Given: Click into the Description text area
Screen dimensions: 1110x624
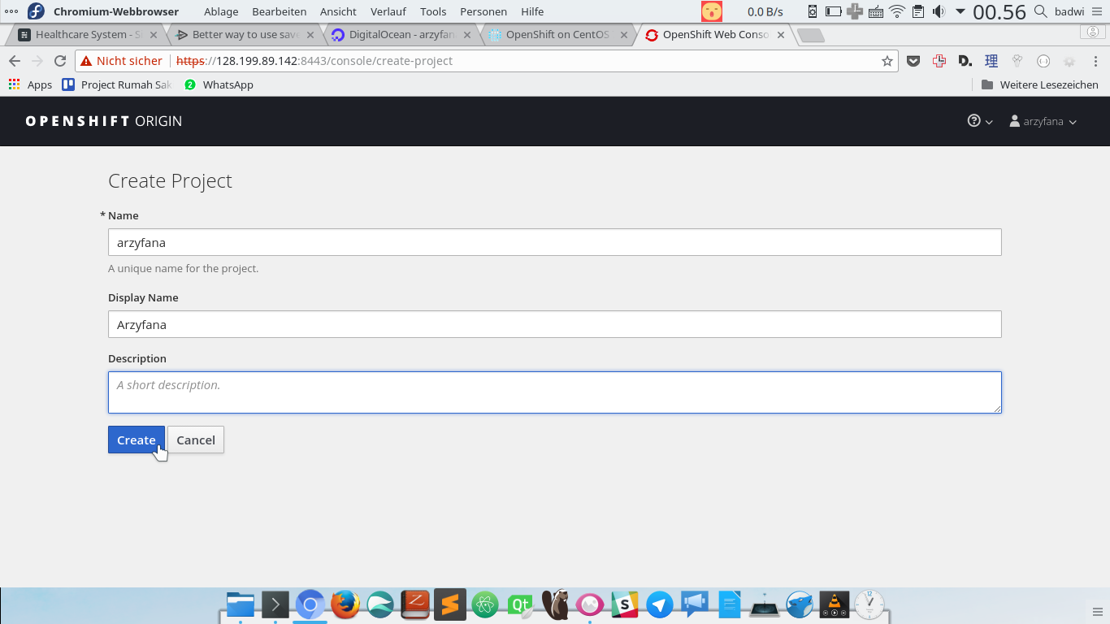Looking at the screenshot, I should pyautogui.click(x=554, y=392).
